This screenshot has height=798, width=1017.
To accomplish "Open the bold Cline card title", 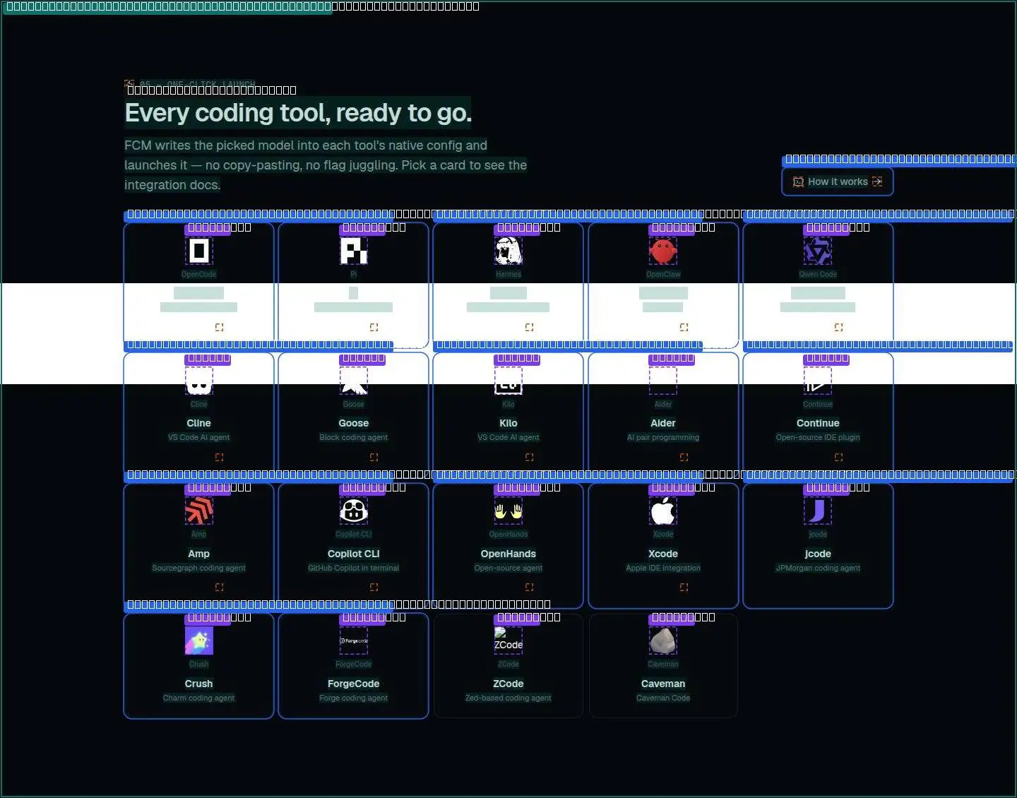I will click(x=199, y=423).
